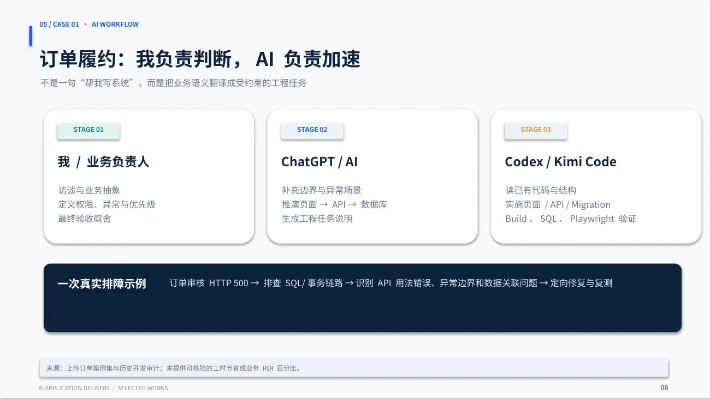710x399 pixels.
Task: Click the line 读已有代码与结构
Action: pos(541,190)
